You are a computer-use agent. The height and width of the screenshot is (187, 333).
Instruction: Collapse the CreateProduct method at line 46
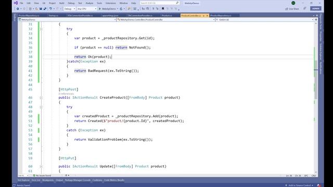click(41, 98)
